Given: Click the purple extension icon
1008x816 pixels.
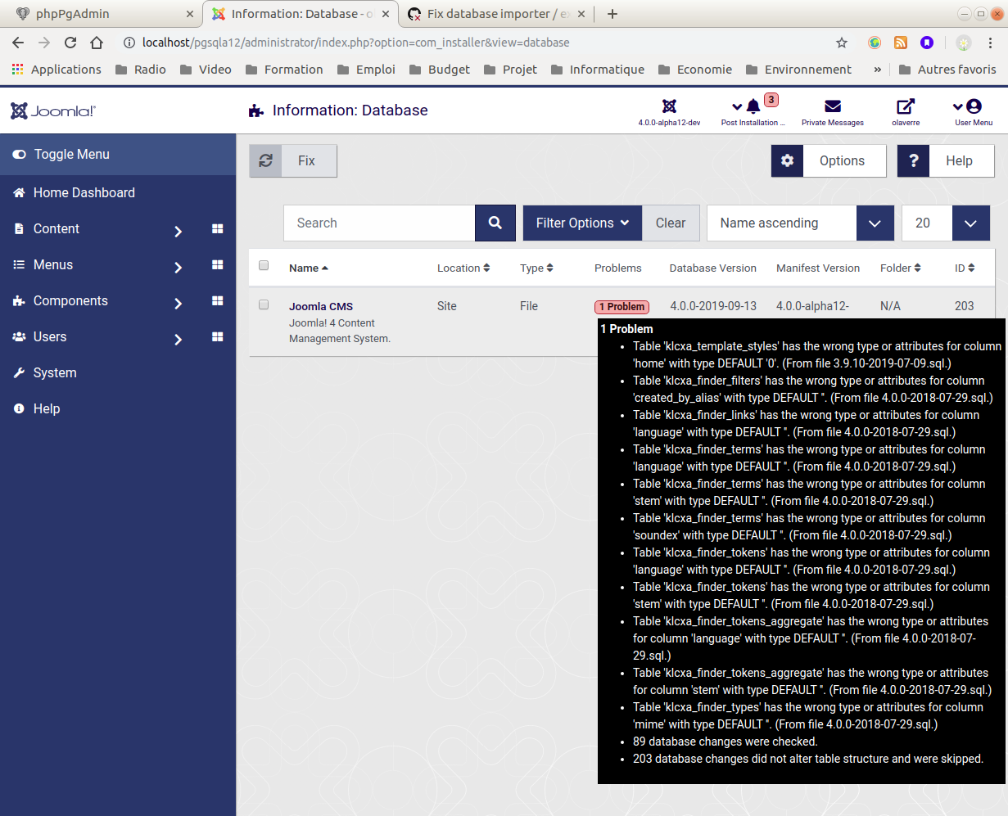Looking at the screenshot, I should (927, 43).
